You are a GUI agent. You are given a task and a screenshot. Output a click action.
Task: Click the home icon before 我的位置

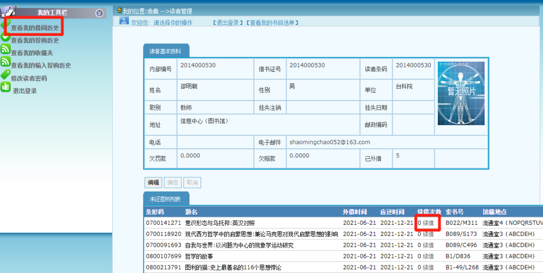pos(120,11)
